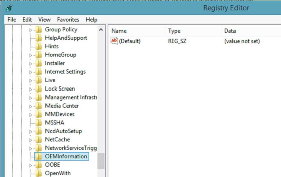
Task: Click the tree pane scroll up arrow
Action: (x=101, y=29)
